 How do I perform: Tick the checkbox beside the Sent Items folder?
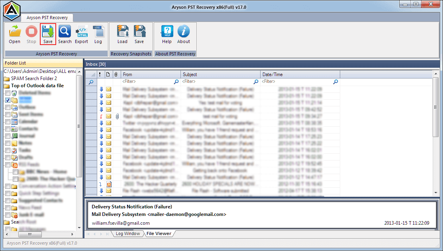[8, 114]
